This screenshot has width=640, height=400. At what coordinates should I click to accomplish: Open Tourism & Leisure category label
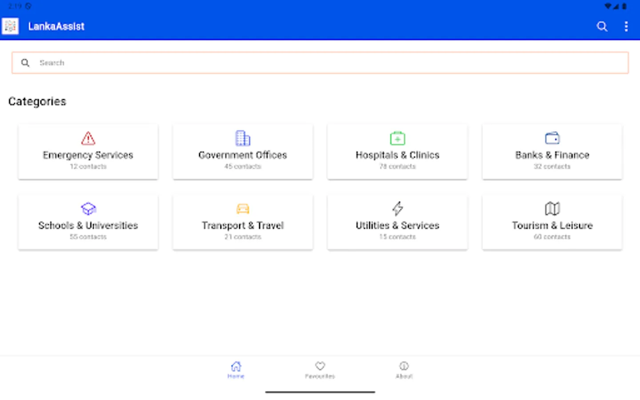(x=552, y=225)
